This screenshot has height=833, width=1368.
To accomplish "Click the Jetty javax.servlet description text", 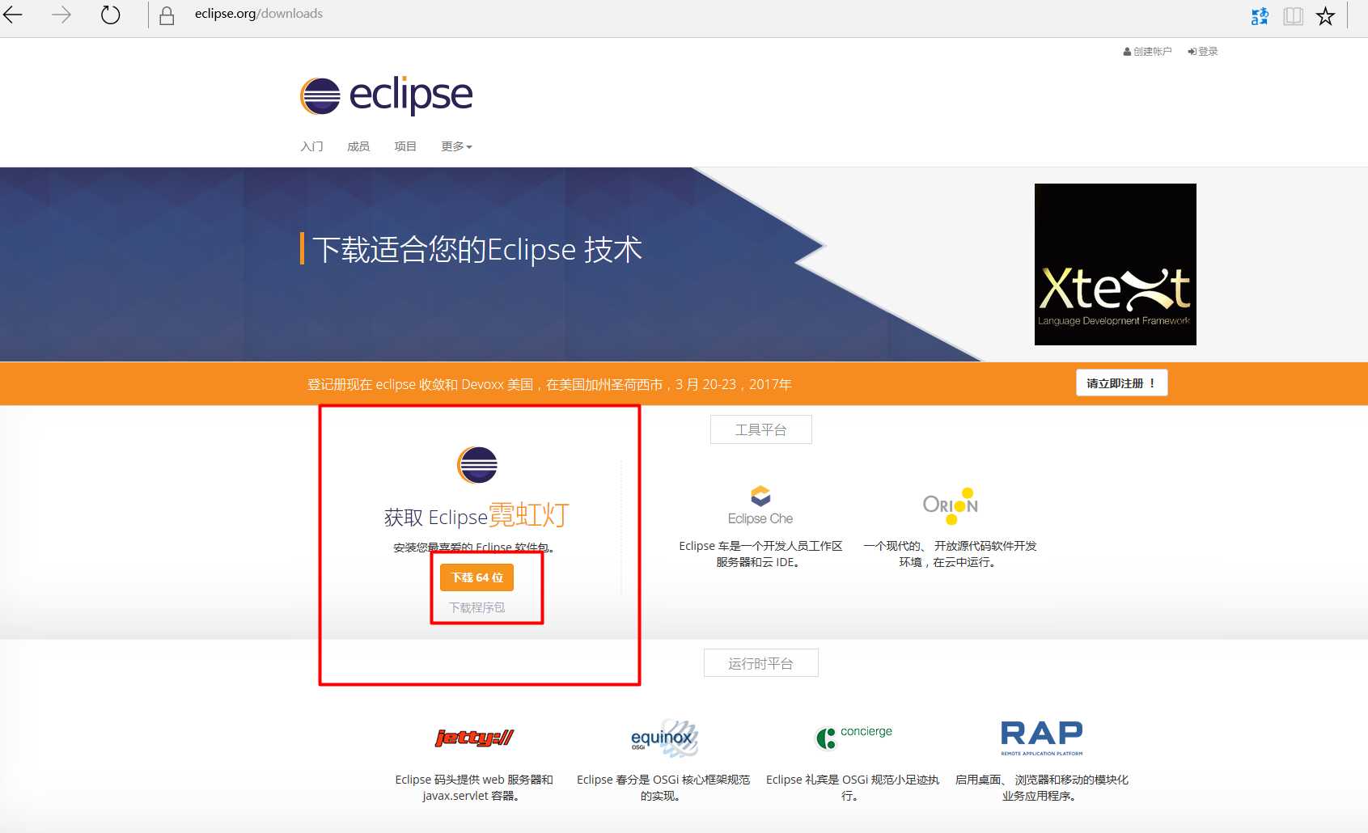I will point(474,788).
